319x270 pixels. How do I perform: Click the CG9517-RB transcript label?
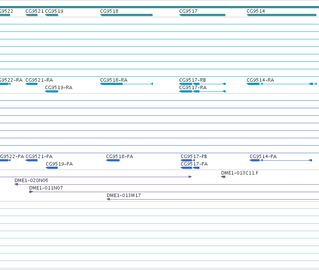192,80
